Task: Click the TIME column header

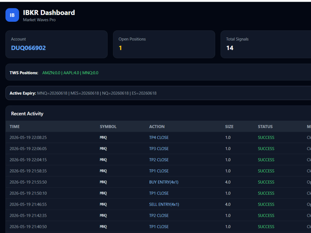Action: click(15, 127)
